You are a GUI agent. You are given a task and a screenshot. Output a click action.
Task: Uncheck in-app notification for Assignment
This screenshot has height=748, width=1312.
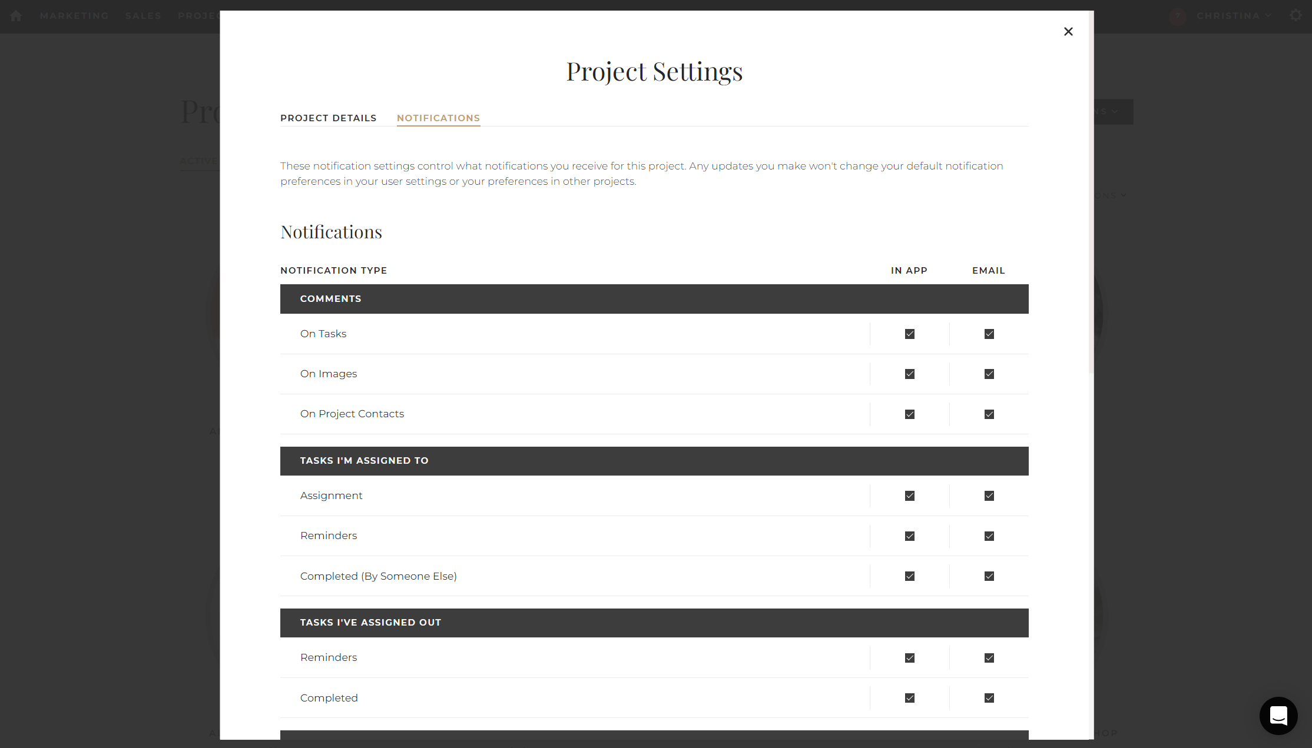tap(909, 496)
